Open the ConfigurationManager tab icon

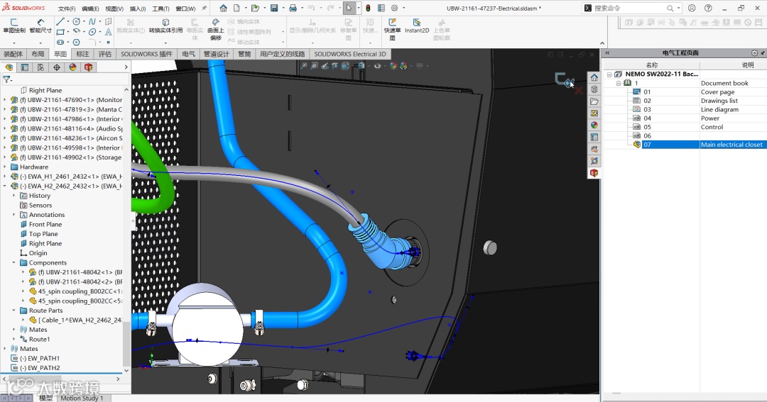[40, 67]
